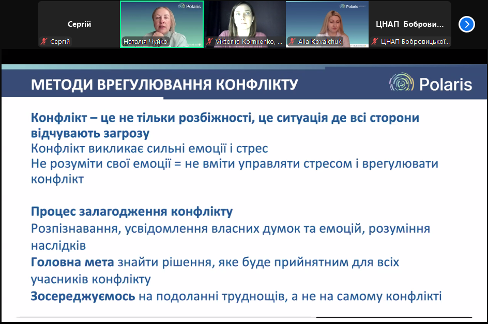This screenshot has height=324, width=488.
Task: Select Сергій's participant tile
Action: [x=79, y=24]
